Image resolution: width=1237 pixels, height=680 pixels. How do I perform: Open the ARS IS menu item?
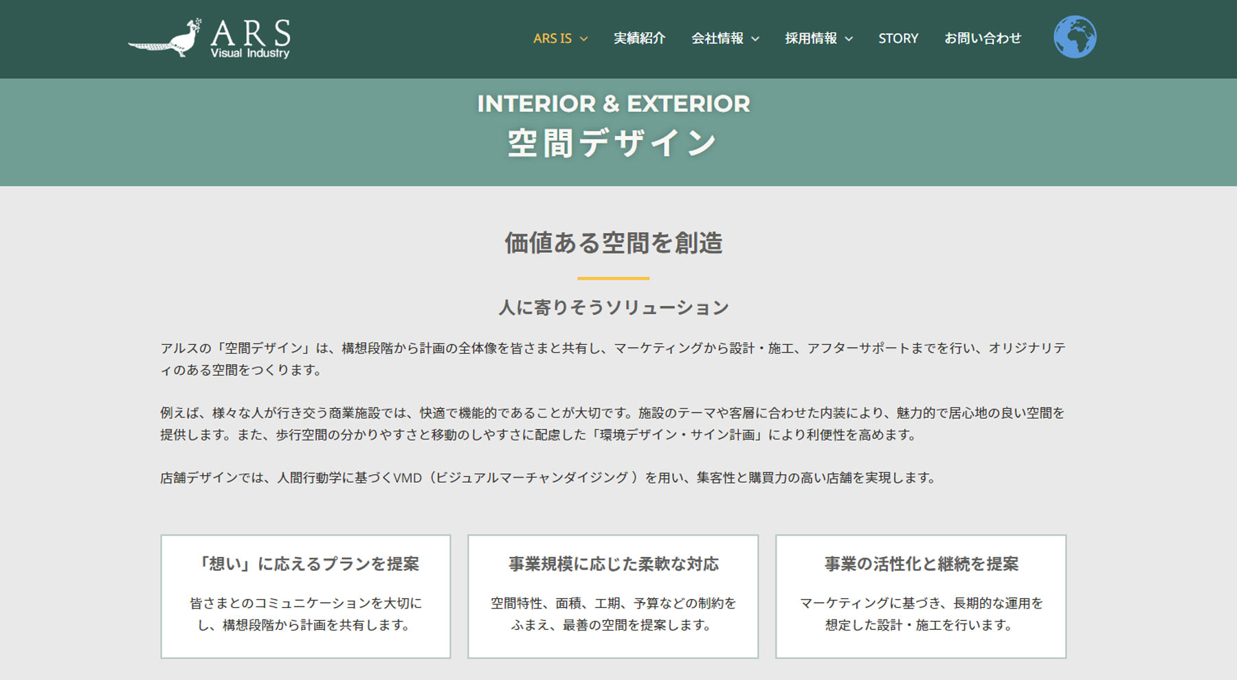coord(553,38)
